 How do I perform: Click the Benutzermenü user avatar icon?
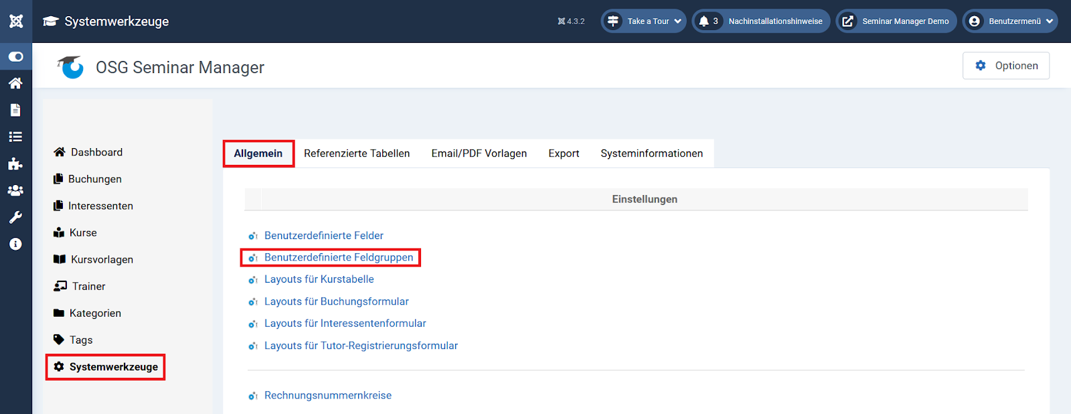(x=975, y=21)
